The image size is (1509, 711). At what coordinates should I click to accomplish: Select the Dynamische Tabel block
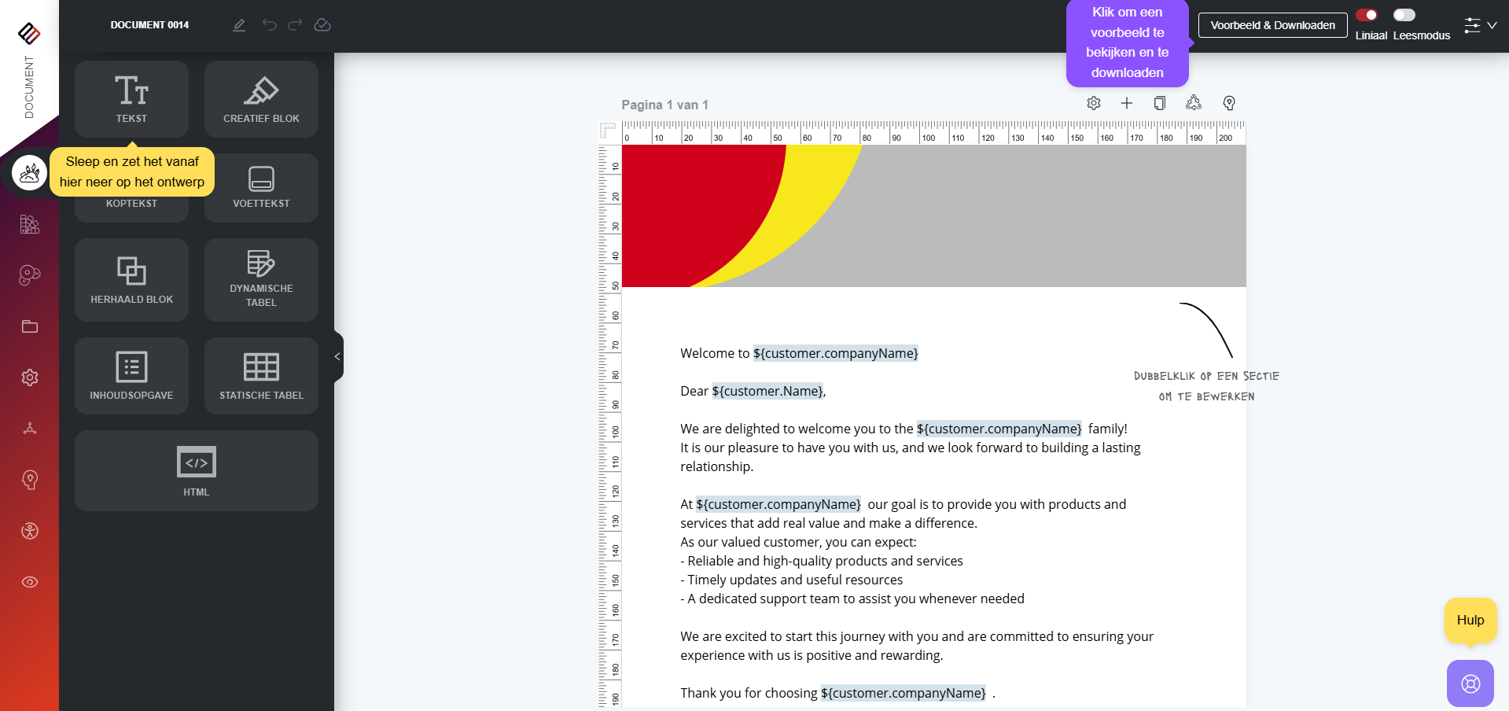click(261, 280)
